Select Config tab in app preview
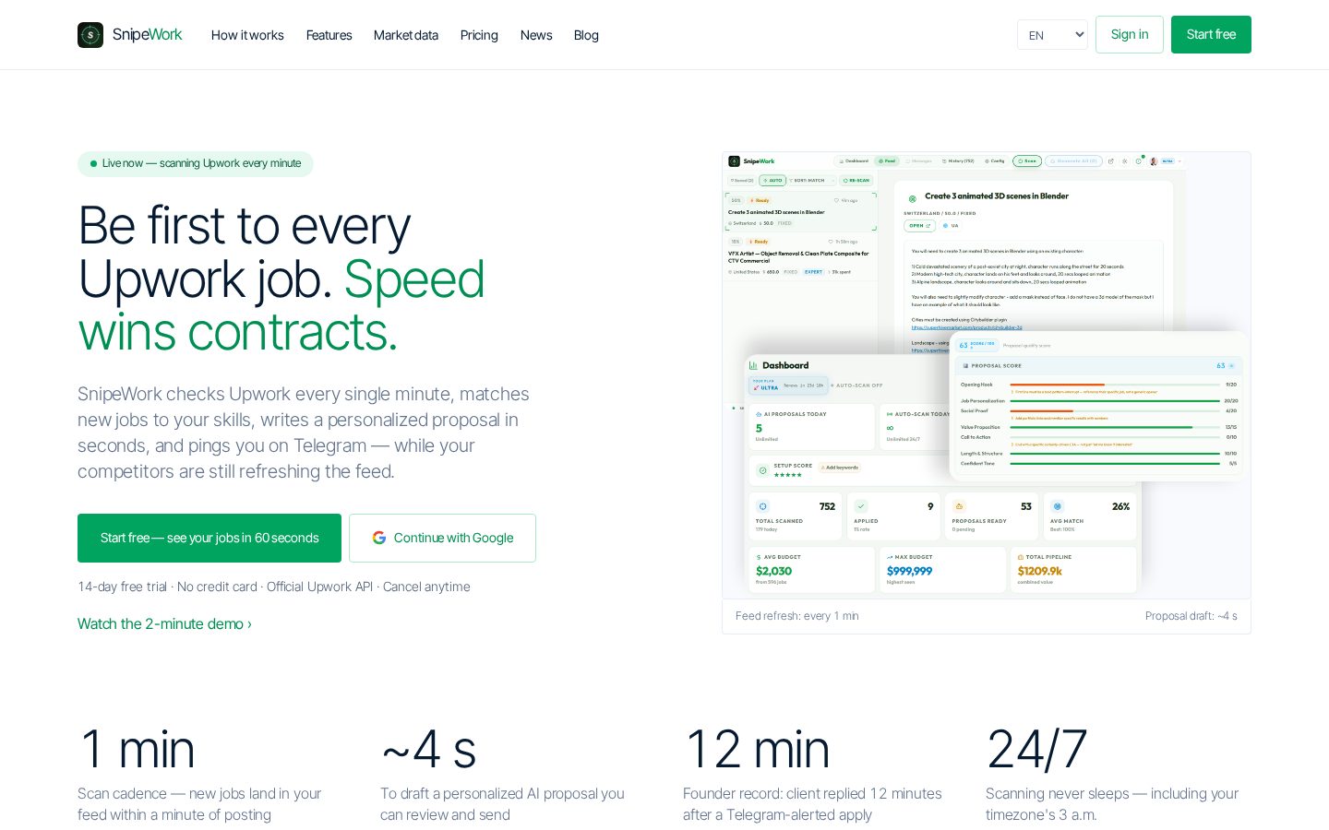1329x830 pixels. 995,161
